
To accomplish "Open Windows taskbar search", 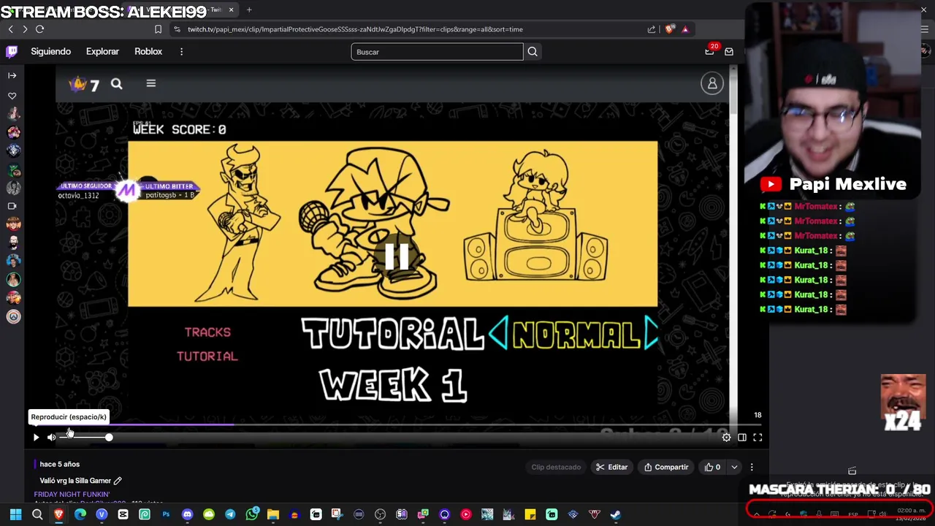I will point(37,514).
